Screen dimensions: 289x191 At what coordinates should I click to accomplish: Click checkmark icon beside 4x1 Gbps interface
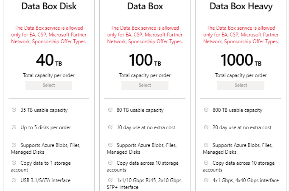click(x=206, y=180)
